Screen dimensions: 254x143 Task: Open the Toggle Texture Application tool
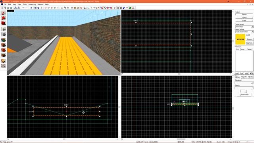[4, 40]
